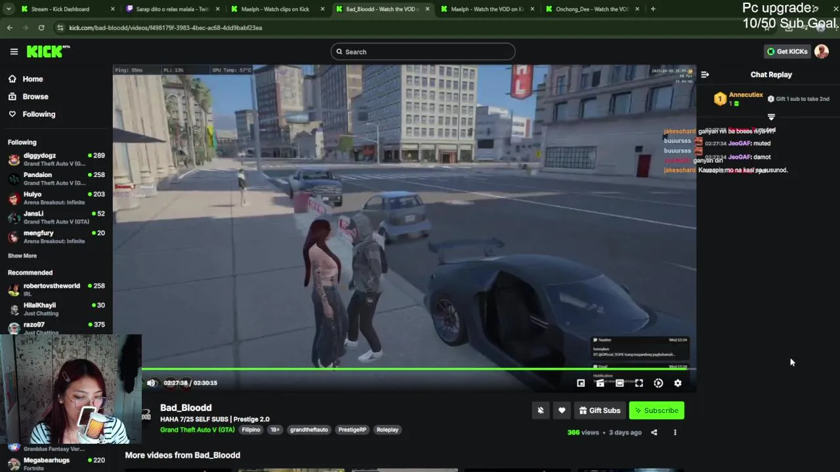840x472 pixels.
Task: Open Following from the sidebar
Action: (x=39, y=114)
